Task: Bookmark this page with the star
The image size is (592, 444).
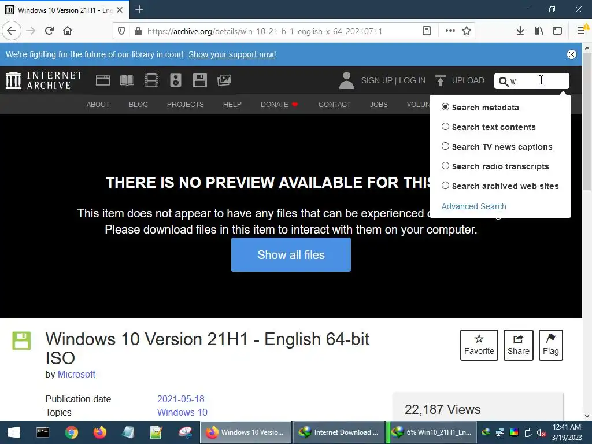Action: click(x=467, y=31)
